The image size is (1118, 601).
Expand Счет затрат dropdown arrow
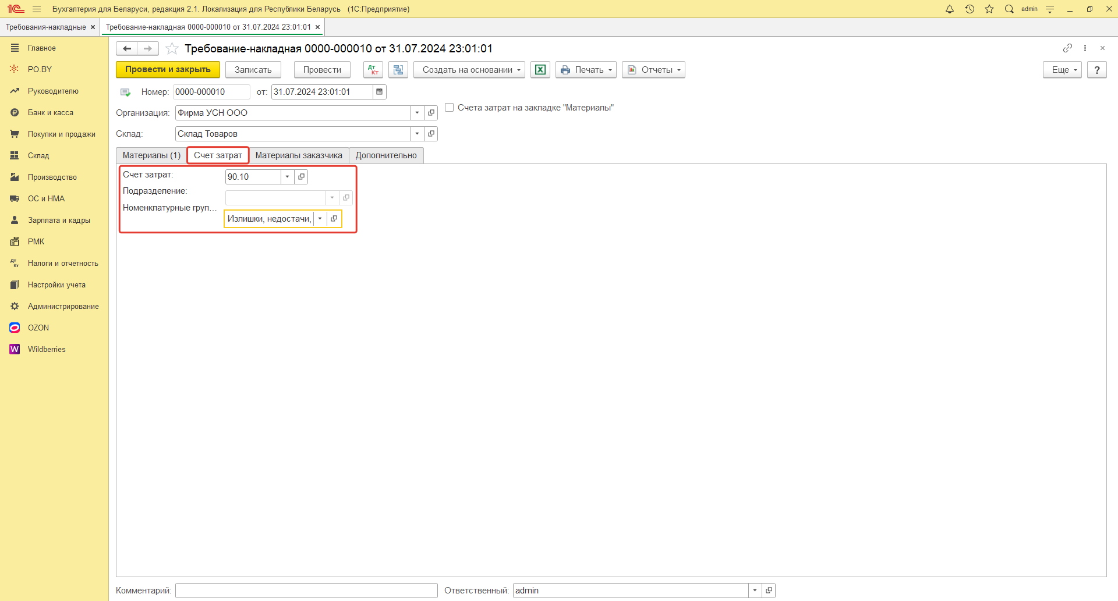tap(288, 177)
